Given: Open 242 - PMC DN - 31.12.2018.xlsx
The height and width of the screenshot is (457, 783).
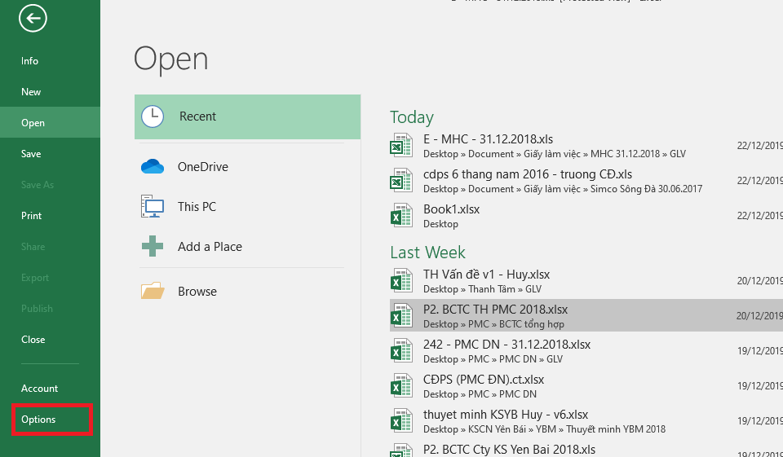Looking at the screenshot, I should pos(507,345).
